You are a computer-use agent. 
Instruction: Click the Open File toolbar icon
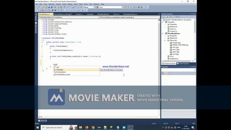tap(46, 7)
